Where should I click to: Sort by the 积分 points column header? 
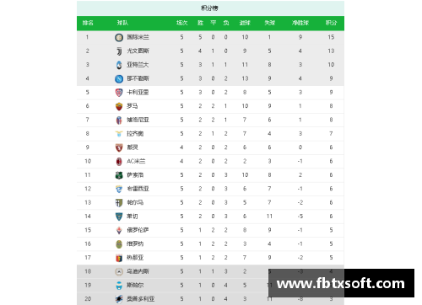[x=331, y=23]
